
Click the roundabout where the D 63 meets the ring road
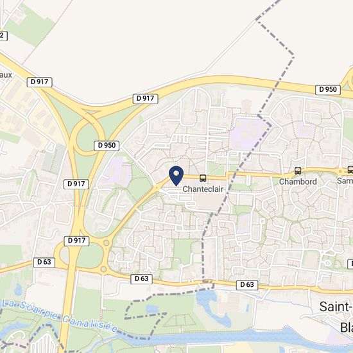point(103,269)
